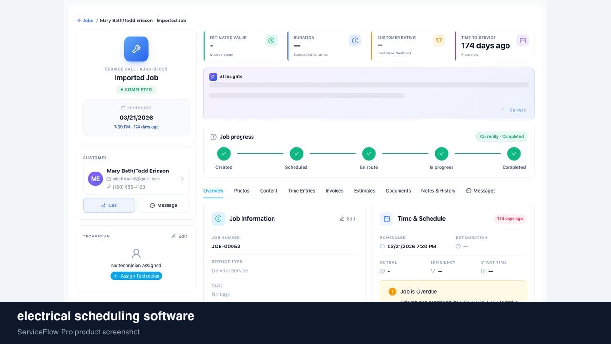
Task: Click the ME customer avatar
Action: click(95, 179)
